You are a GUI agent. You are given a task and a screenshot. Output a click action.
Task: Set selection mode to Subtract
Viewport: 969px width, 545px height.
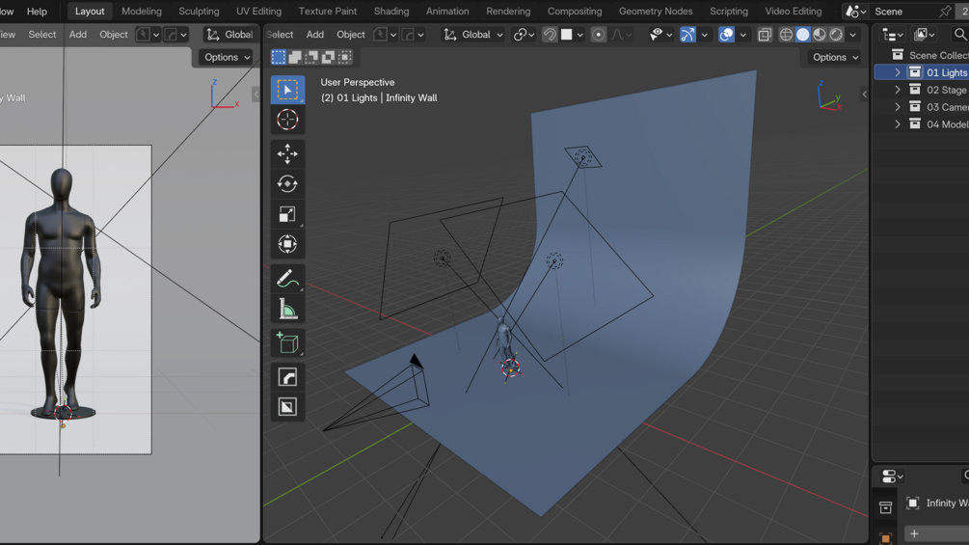pos(311,57)
